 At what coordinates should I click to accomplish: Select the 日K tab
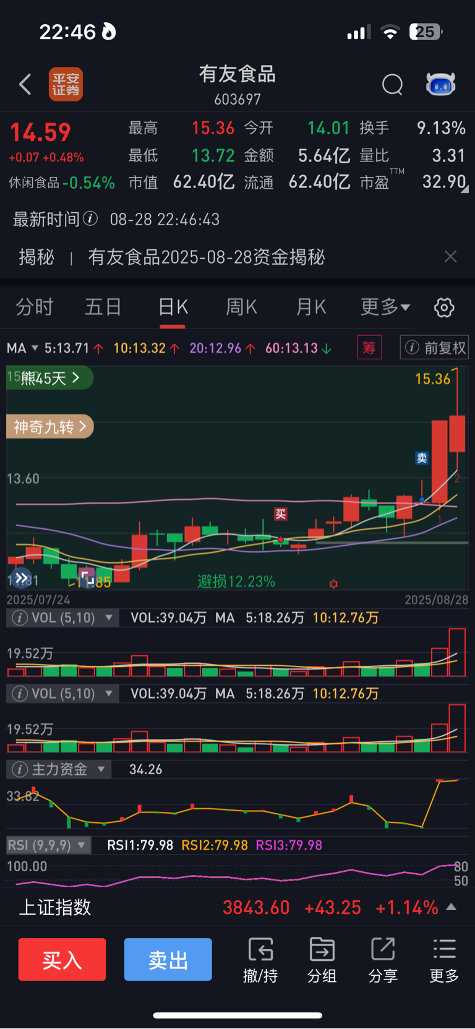tap(173, 307)
